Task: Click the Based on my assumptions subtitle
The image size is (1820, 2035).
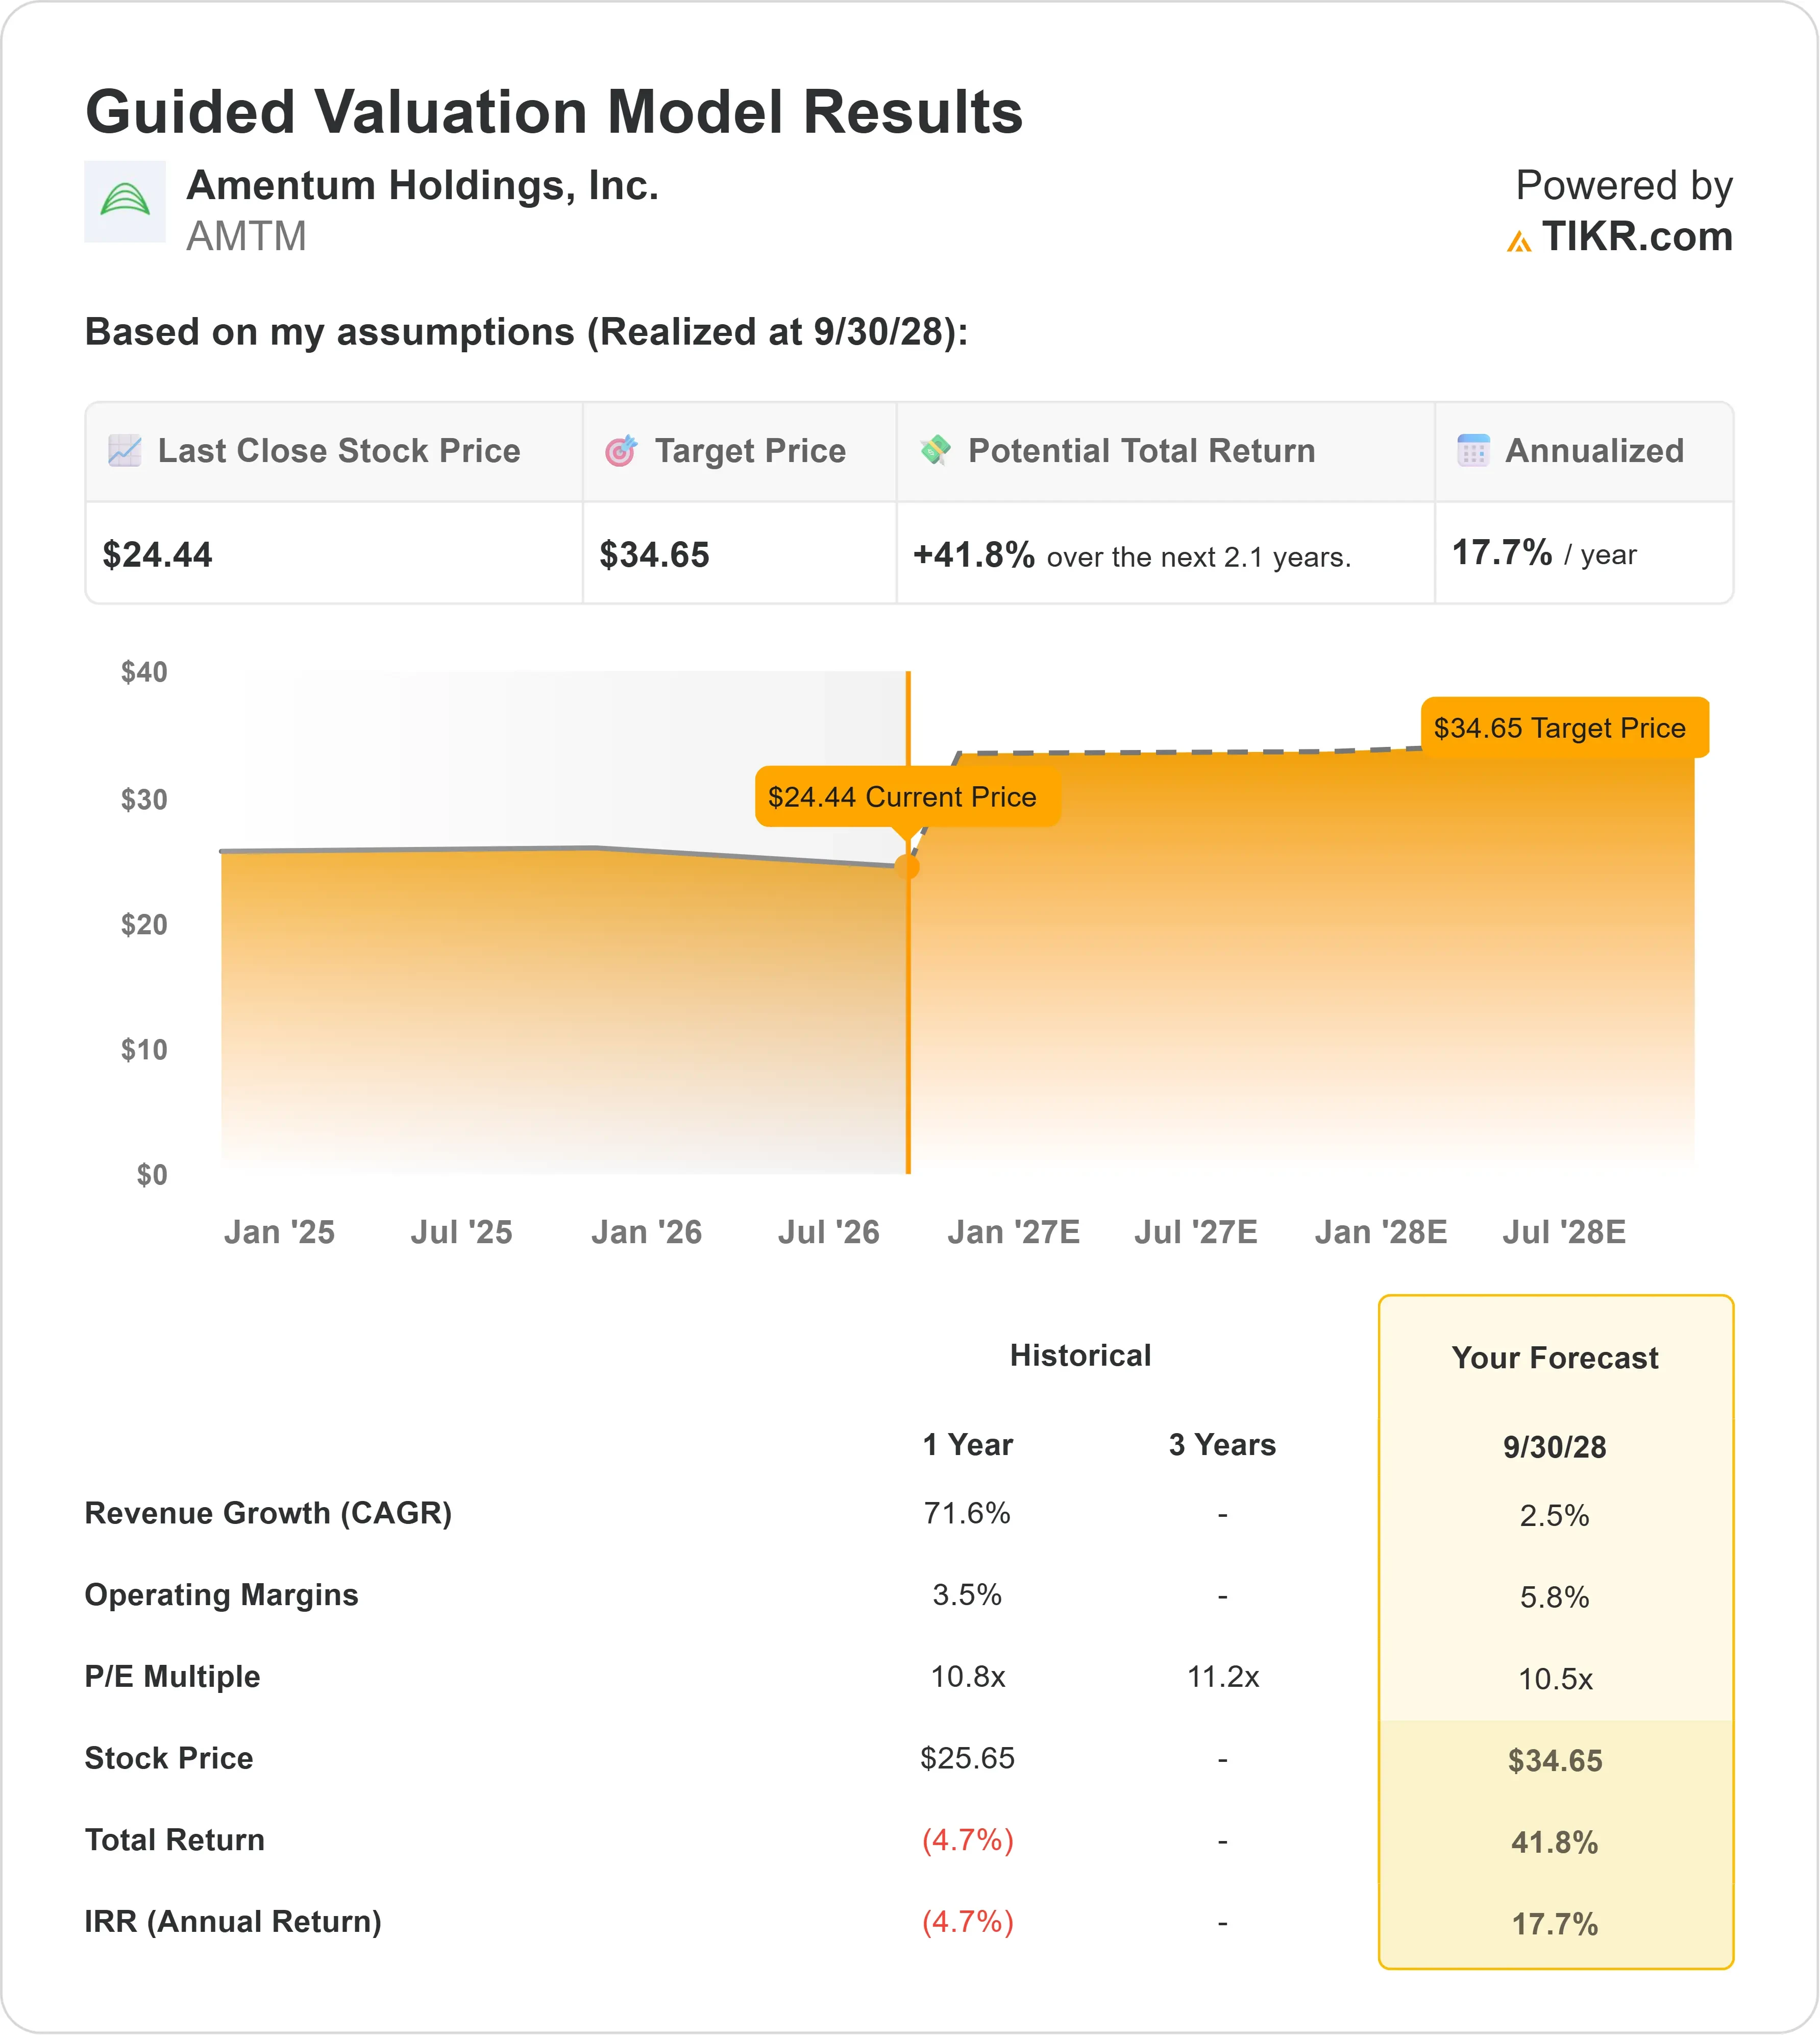Action: pyautogui.click(x=527, y=332)
